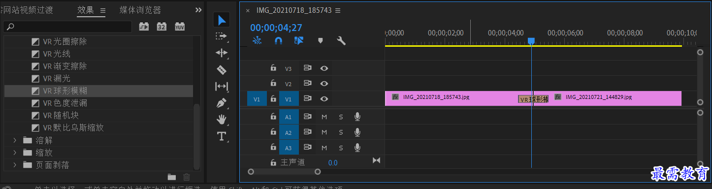Viewport: 712px width, 189px height.
Task: Open timeline display settings wrench
Action: pos(341,41)
